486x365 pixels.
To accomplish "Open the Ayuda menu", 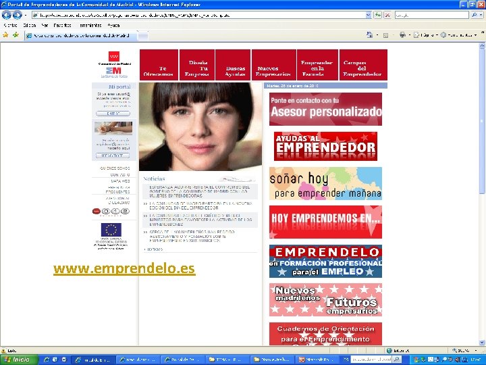I will [x=113, y=26].
